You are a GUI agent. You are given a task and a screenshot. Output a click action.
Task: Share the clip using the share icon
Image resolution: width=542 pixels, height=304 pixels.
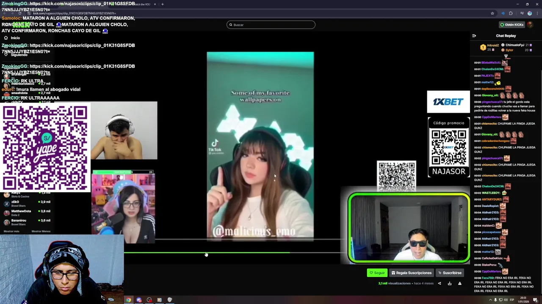pyautogui.click(x=440, y=284)
